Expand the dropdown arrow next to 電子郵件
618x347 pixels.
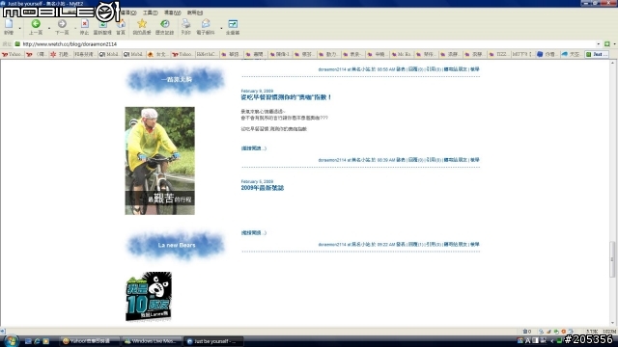coord(221,28)
